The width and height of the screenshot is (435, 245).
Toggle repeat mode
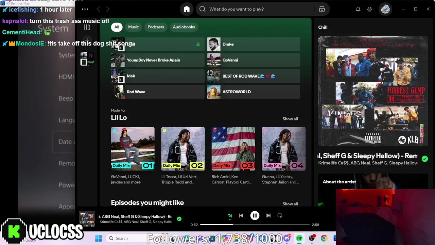point(280,215)
